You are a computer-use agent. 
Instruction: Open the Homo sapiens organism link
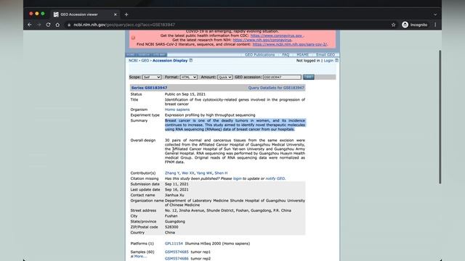(177, 109)
